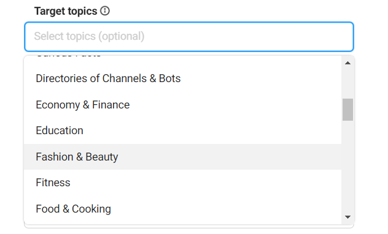Click the scrollbar up arrow in topics list

click(x=347, y=63)
